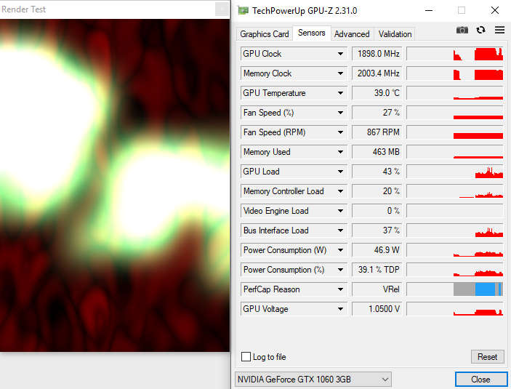Select the Sensors tab
The width and height of the screenshot is (511, 389).
tap(312, 33)
